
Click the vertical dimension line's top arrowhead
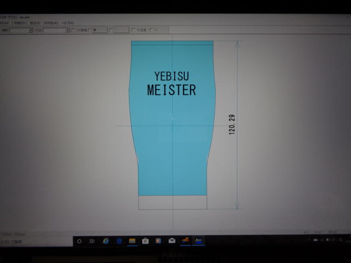(237, 44)
